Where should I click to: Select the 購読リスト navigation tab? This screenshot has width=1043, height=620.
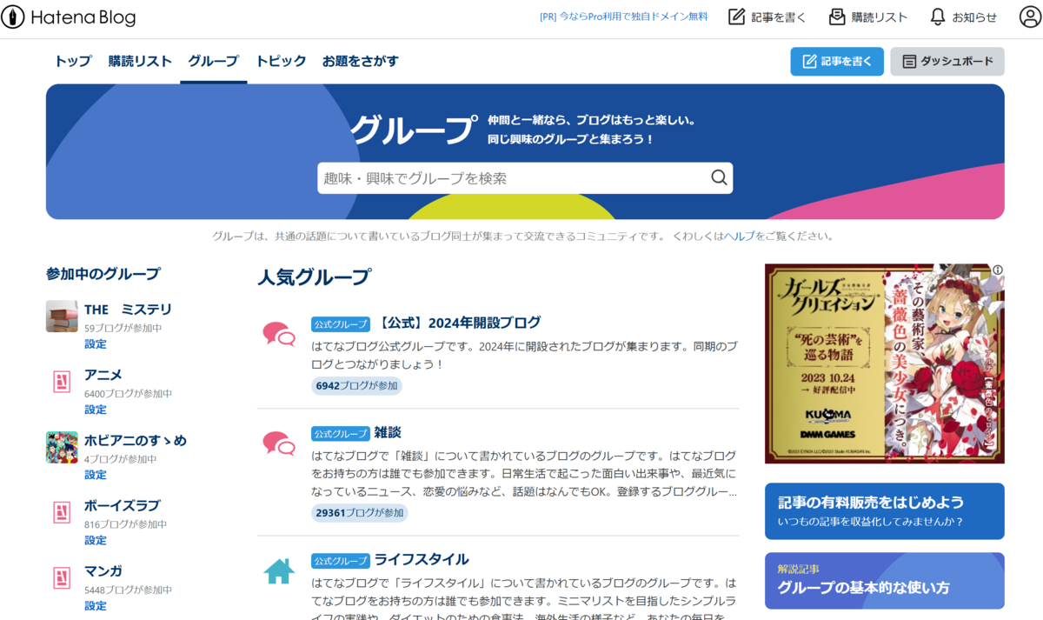140,61
